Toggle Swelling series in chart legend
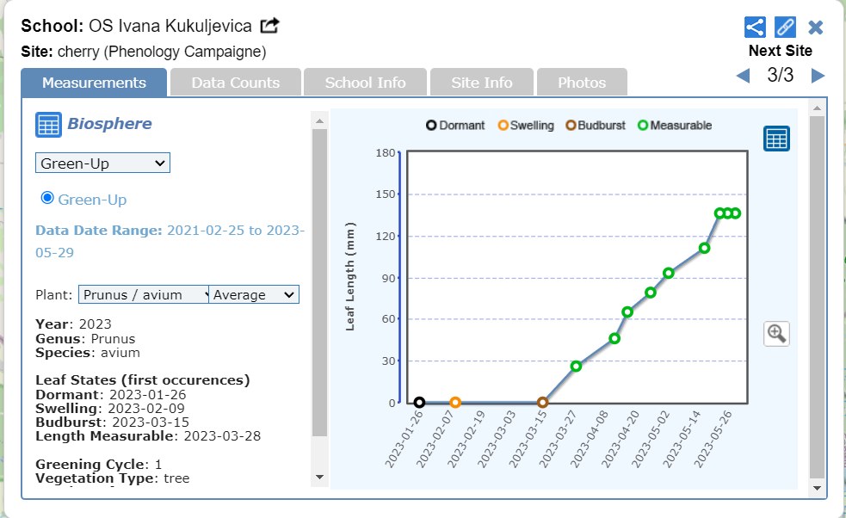Image resolution: width=846 pixels, height=518 pixels. [525, 126]
